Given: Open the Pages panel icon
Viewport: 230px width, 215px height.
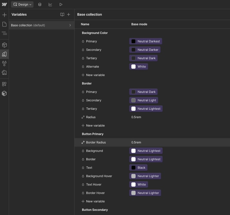Looking at the screenshot, I should pos(4,24).
